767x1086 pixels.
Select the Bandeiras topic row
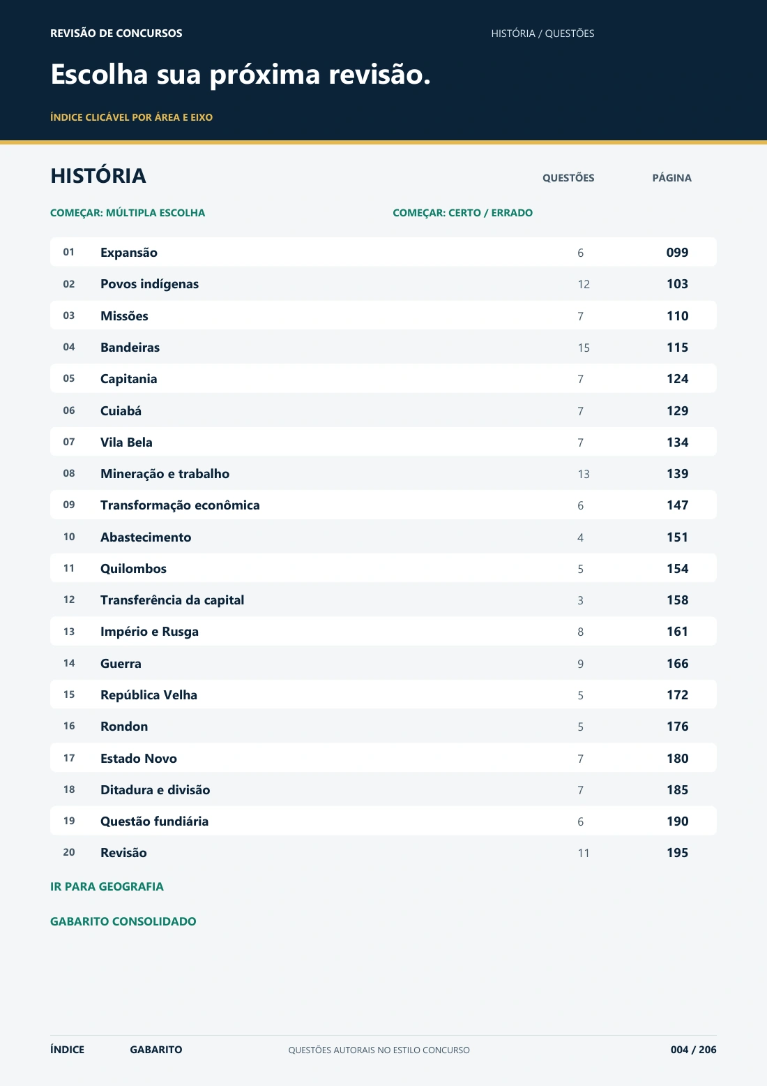[x=383, y=347]
